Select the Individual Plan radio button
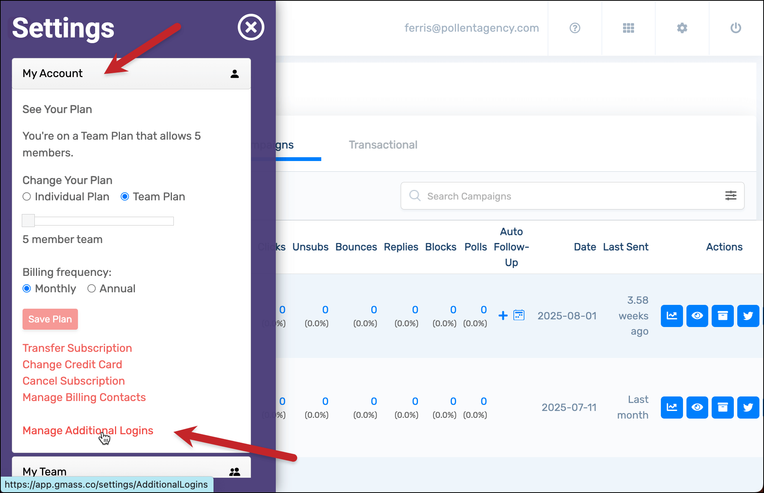 [27, 197]
